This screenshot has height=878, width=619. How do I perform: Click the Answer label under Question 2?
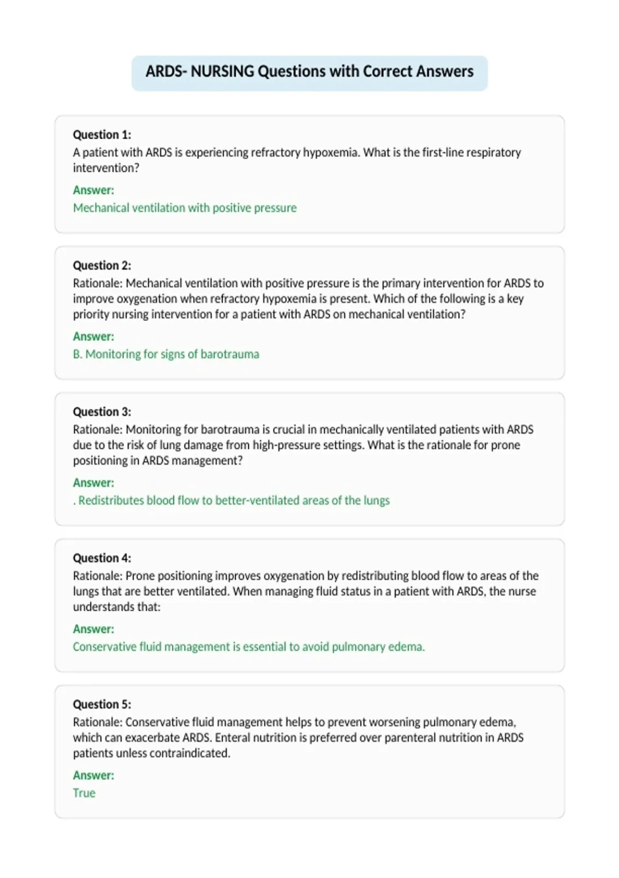click(93, 336)
